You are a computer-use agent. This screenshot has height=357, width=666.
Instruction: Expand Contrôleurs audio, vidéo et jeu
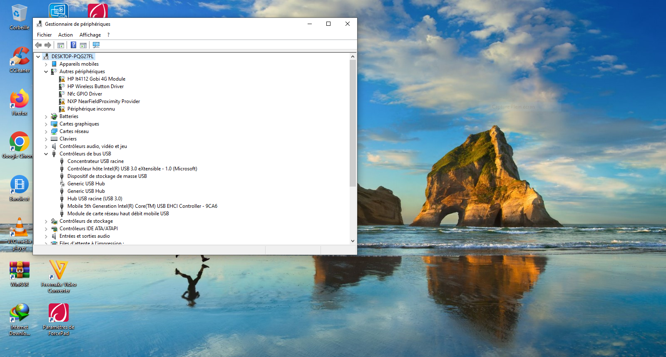46,146
